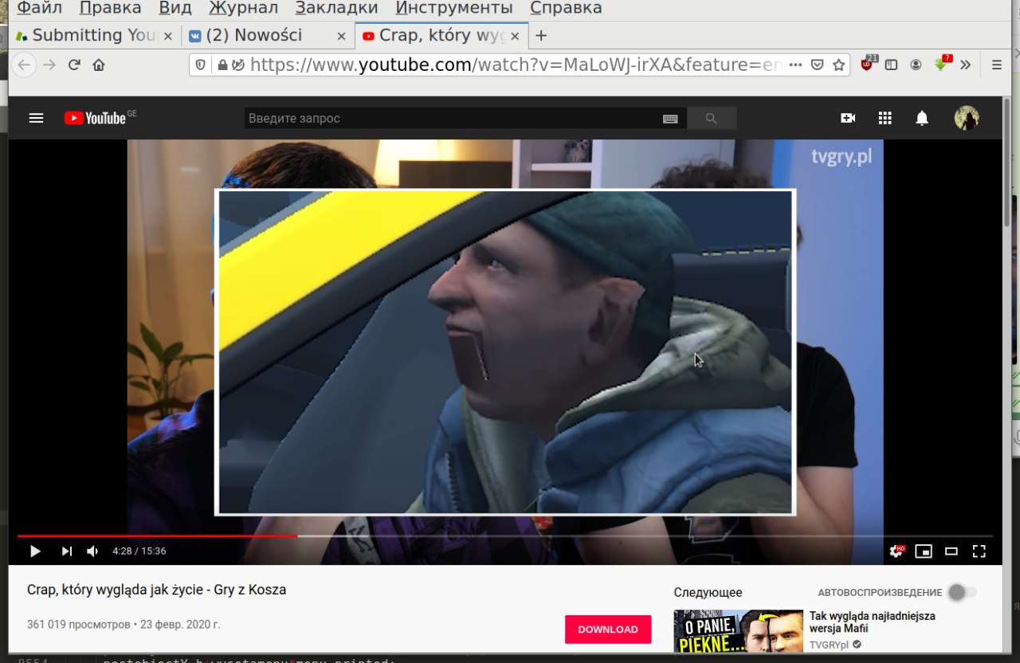Enter fullscreen mode
Screen dimensions: 1020x663
979,551
